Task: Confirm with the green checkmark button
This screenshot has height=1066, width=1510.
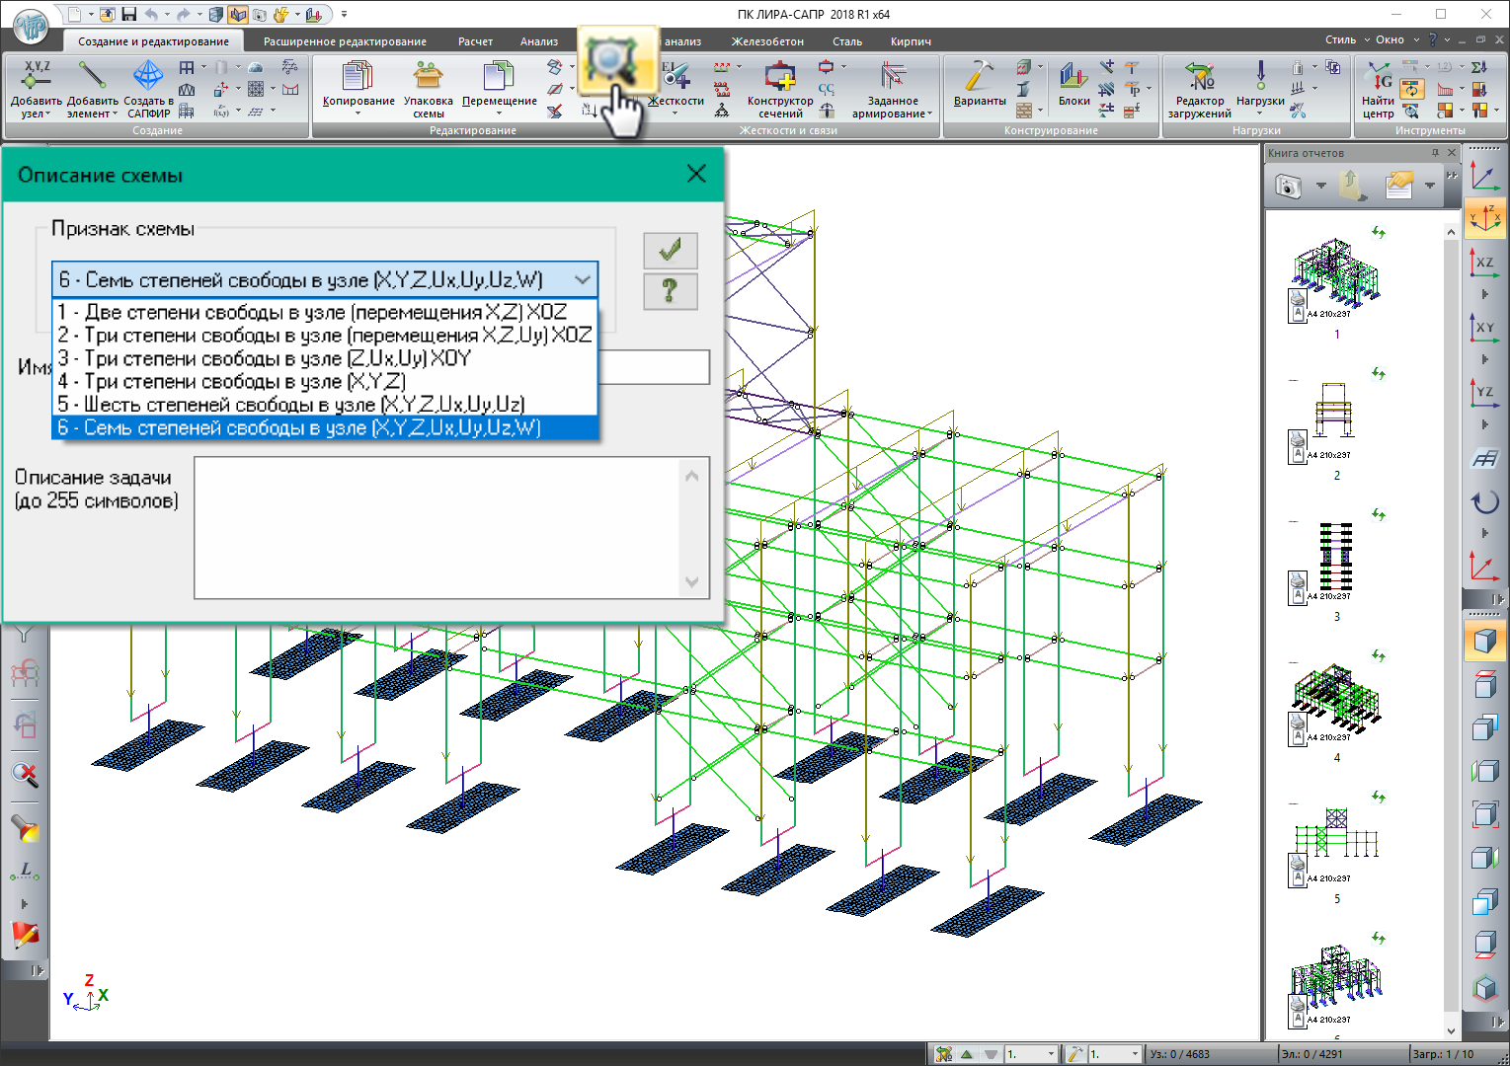Action: point(670,251)
